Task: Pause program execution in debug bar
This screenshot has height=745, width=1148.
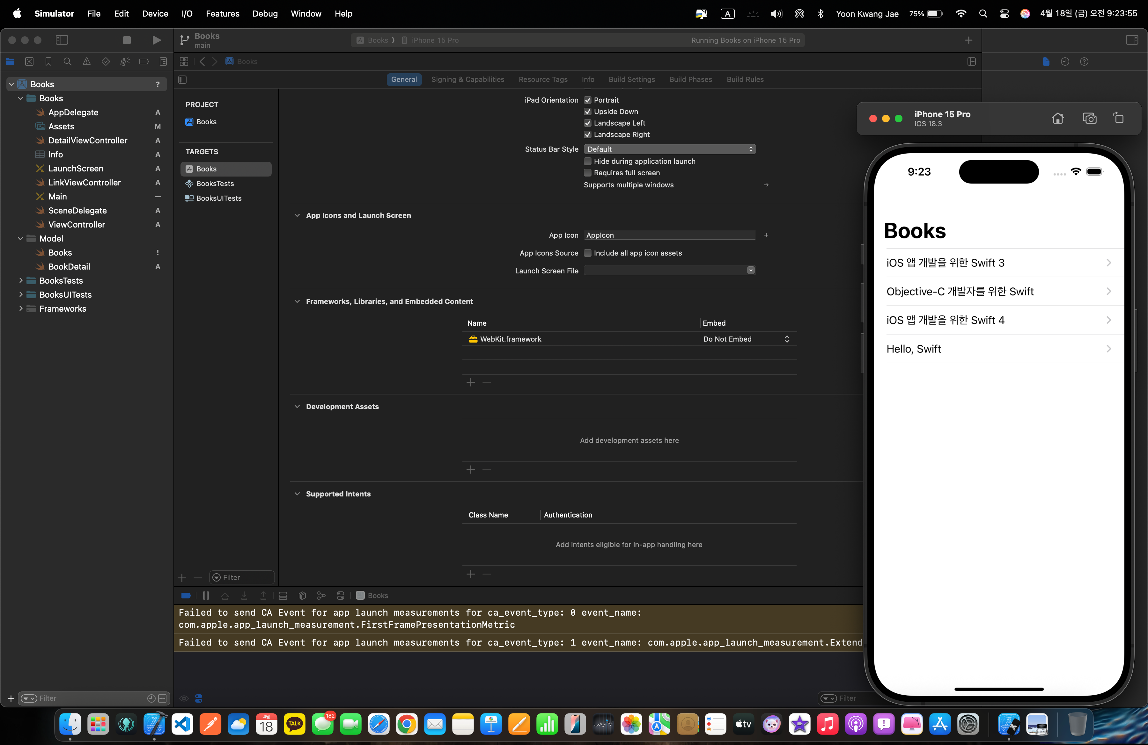Action: pyautogui.click(x=206, y=596)
